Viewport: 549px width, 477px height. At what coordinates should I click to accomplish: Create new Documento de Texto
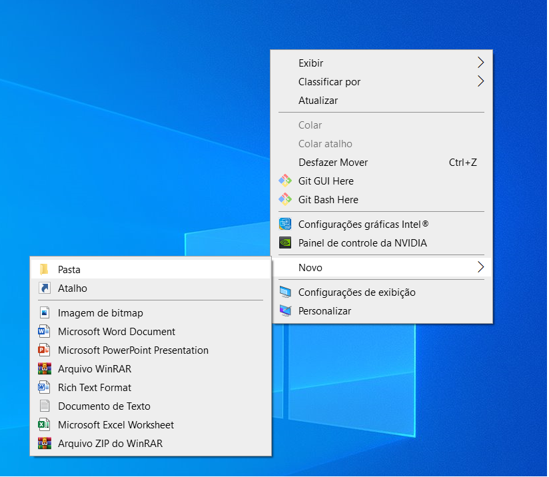[x=151, y=406]
